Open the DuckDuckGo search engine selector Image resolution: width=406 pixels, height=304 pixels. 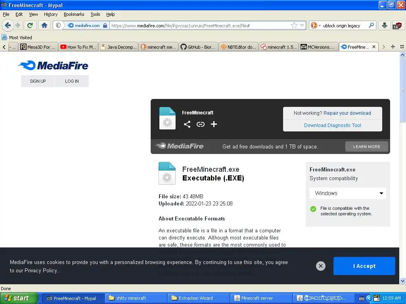316,25
